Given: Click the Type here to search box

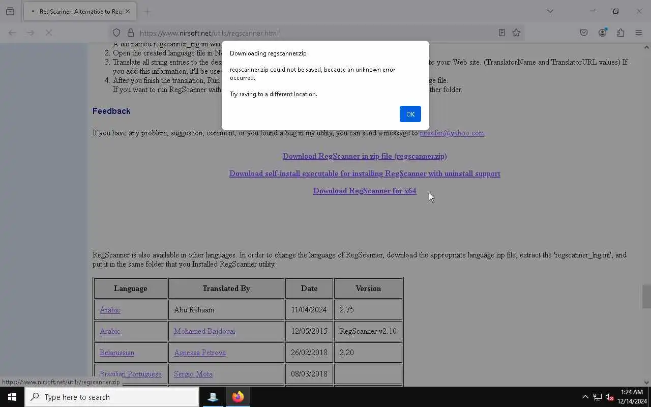Looking at the screenshot, I should click(x=112, y=397).
